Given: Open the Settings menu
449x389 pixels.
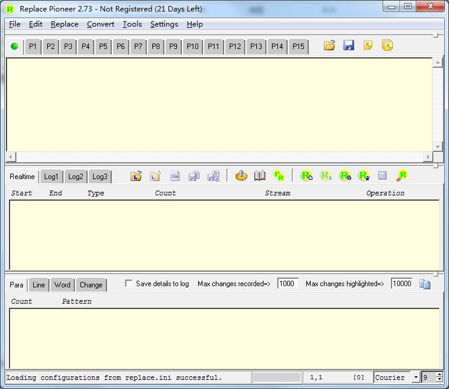Looking at the screenshot, I should (164, 24).
